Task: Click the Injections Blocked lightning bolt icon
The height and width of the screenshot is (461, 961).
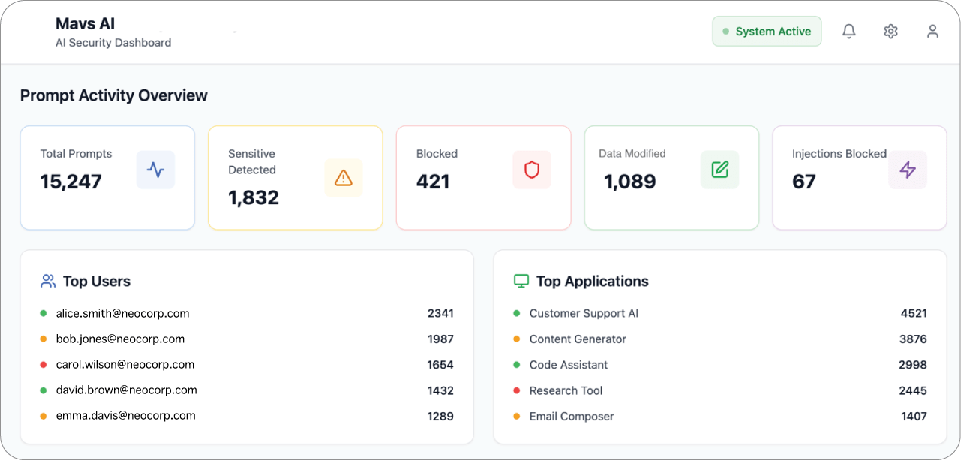Action: click(908, 170)
